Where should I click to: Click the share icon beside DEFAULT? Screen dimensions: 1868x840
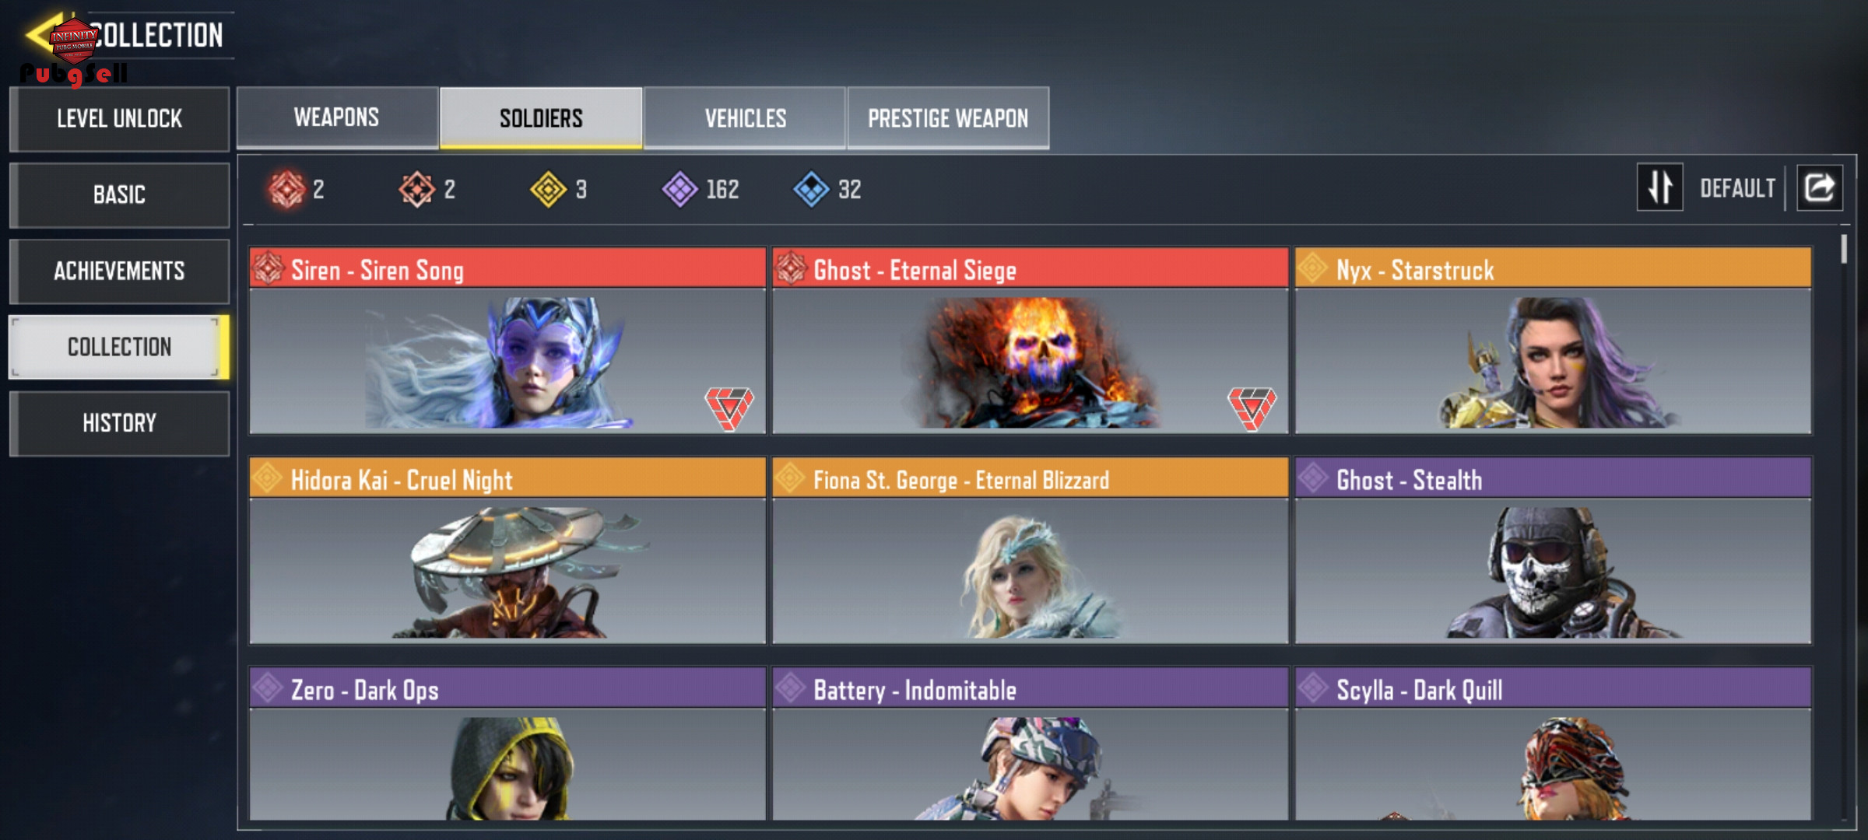1819,187
